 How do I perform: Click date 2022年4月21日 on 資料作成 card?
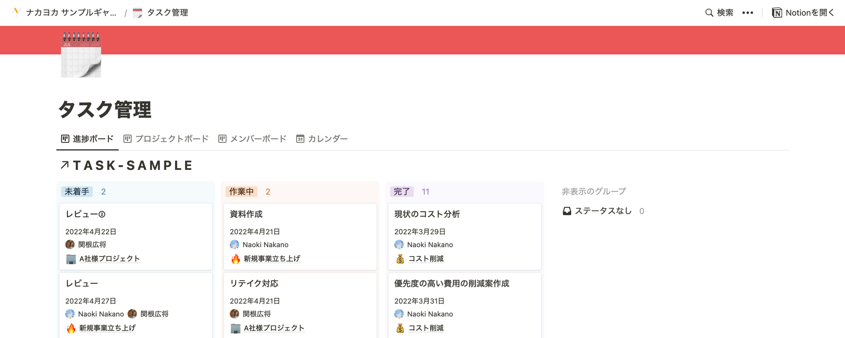click(255, 232)
